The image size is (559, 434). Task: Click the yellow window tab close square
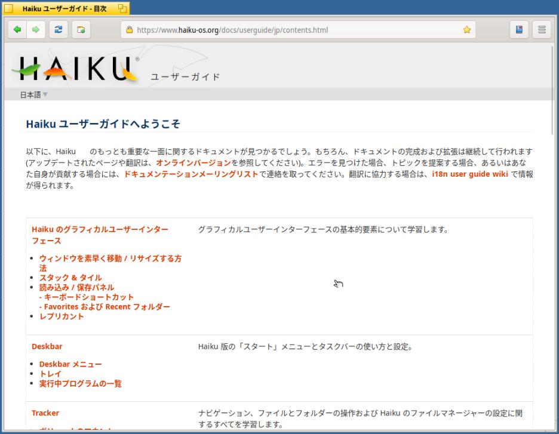pyautogui.click(x=9, y=8)
